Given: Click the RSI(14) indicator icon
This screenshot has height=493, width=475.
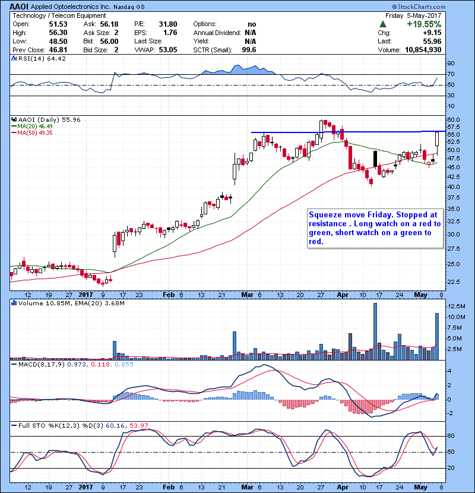Looking at the screenshot, I should 14,58.
